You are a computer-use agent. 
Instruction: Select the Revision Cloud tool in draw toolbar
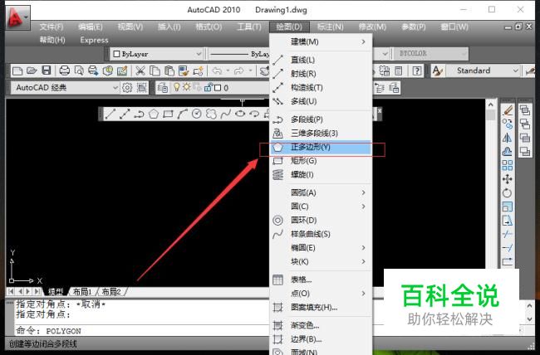[x=211, y=114]
